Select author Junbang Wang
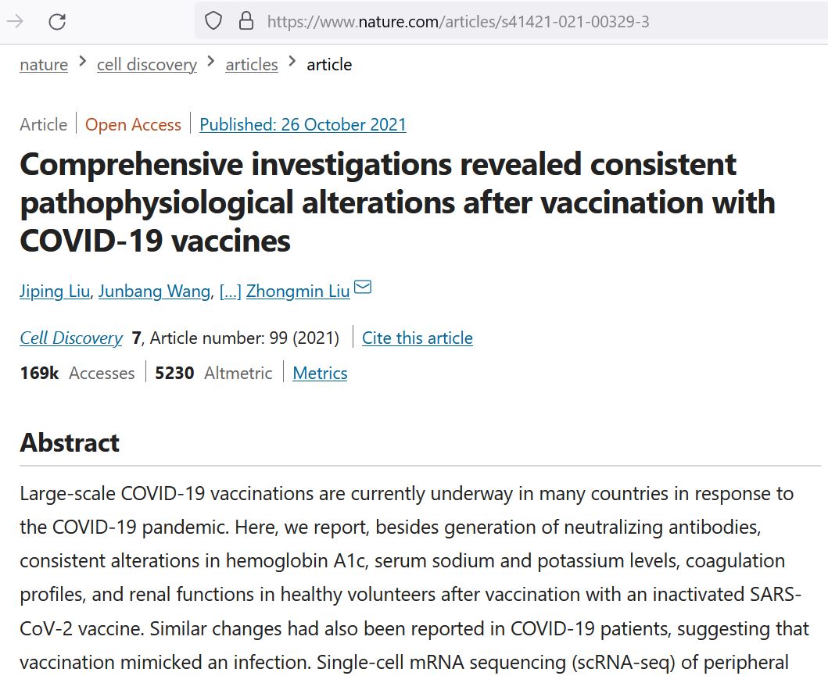 [155, 291]
